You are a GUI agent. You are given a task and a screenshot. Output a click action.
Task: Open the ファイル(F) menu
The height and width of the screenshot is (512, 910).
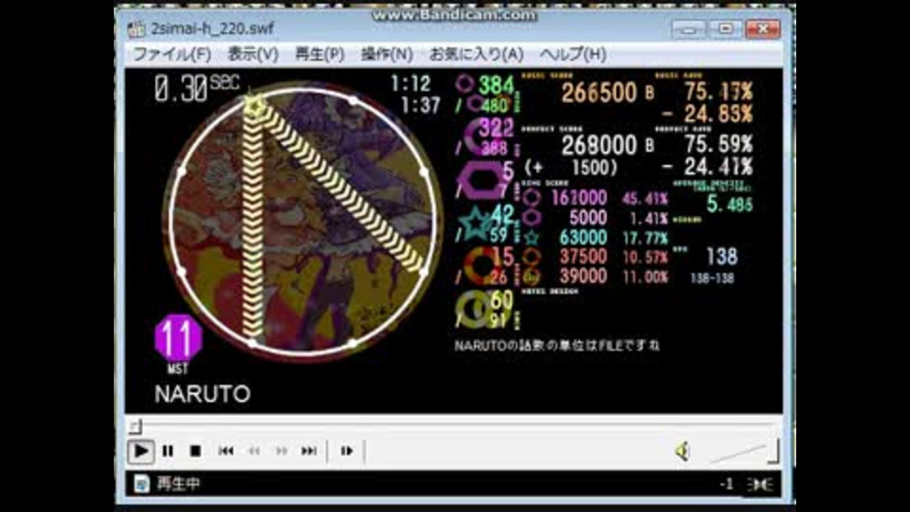(x=173, y=54)
